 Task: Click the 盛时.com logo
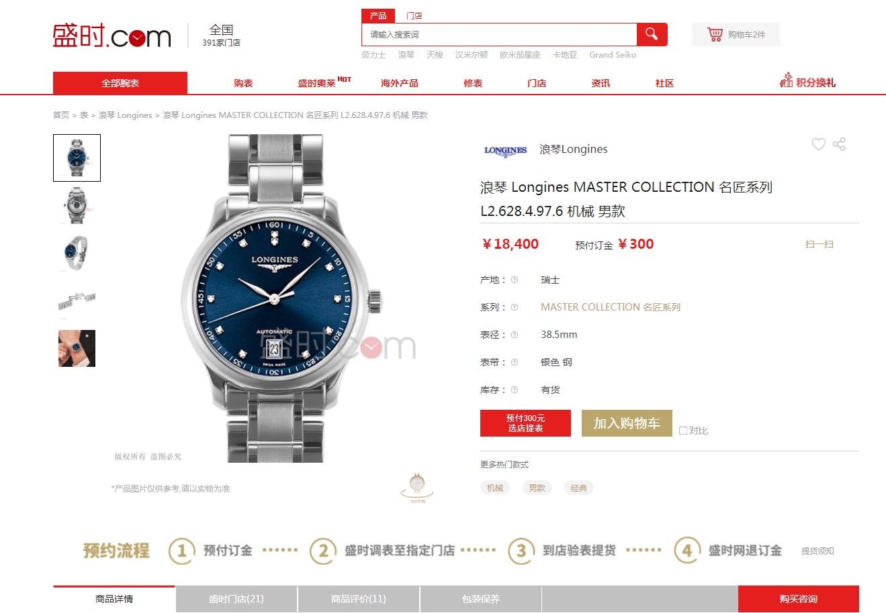pos(112,35)
